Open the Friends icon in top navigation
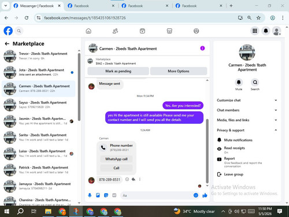The height and width of the screenshot is (217, 289). click(115, 31)
